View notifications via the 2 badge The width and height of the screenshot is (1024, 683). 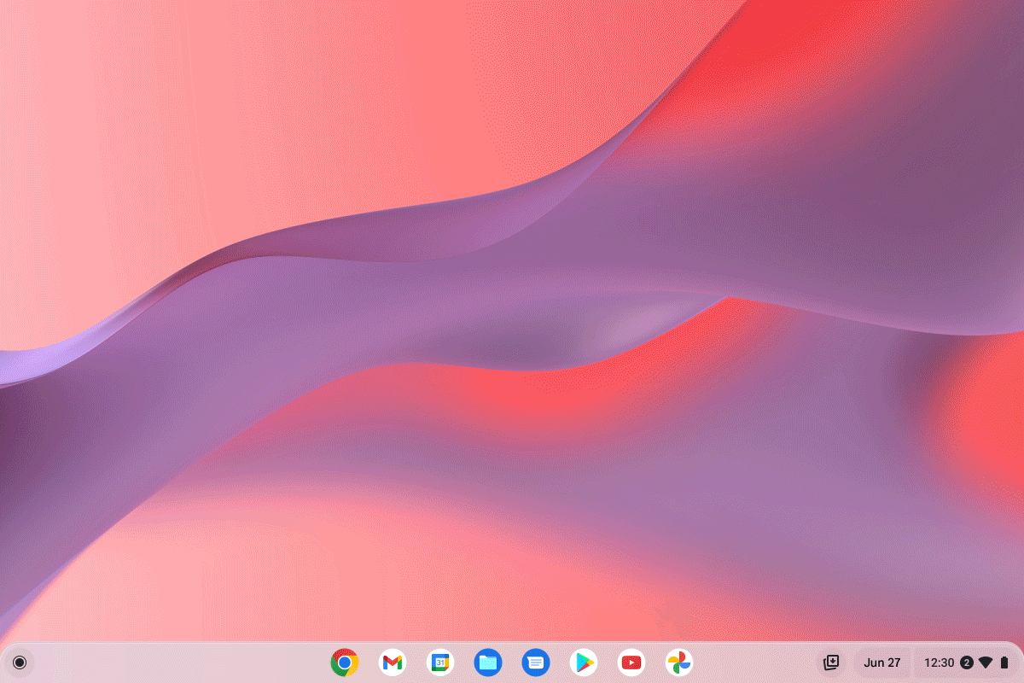(x=967, y=663)
